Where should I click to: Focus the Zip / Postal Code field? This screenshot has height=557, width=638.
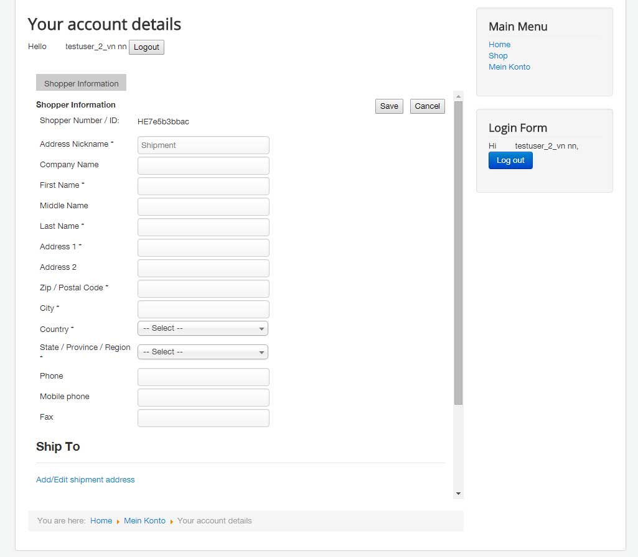pyautogui.click(x=203, y=289)
